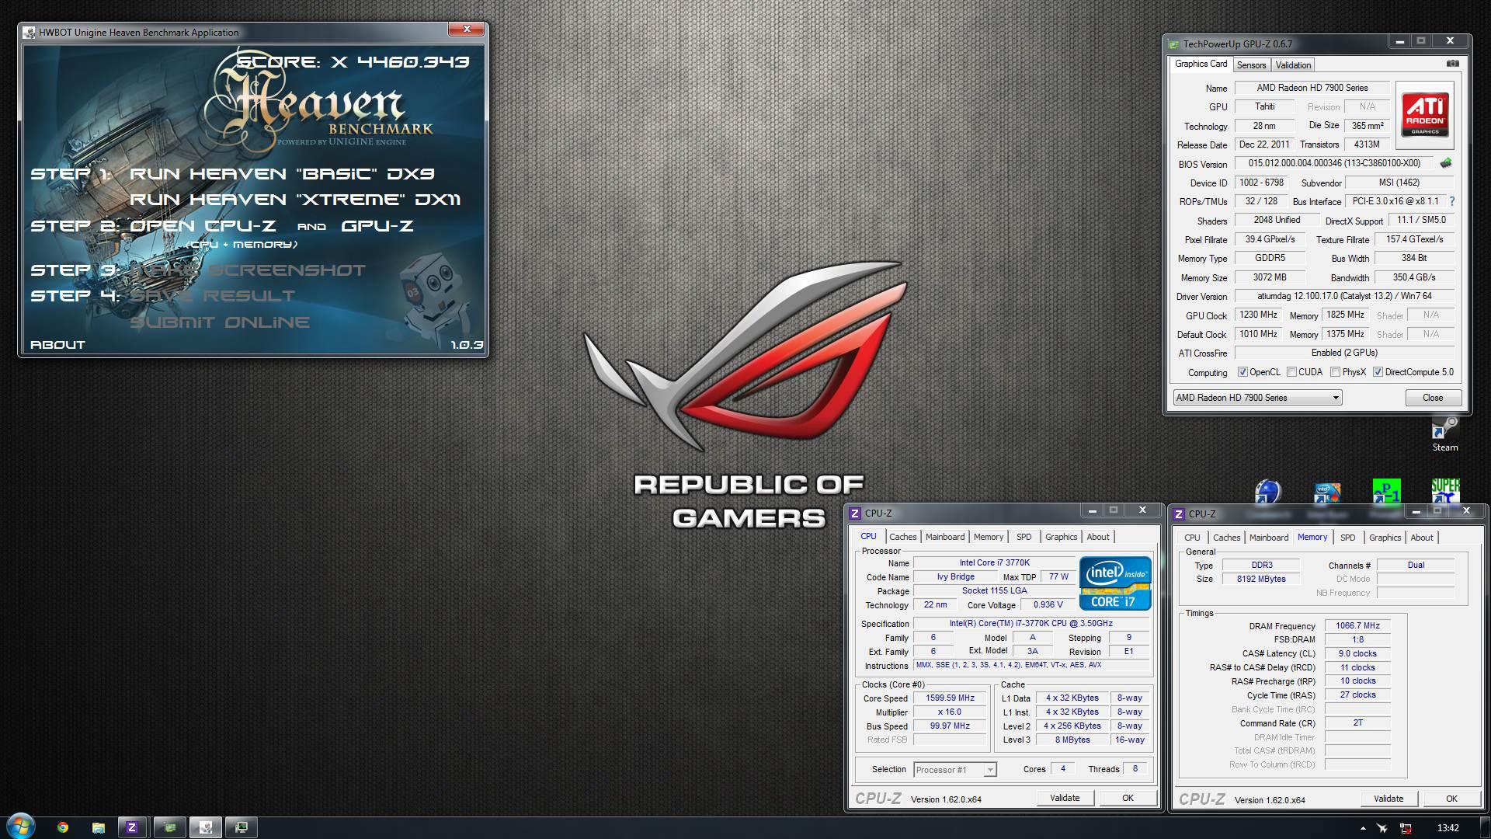Open Caches tab in left CPU-Z window
The width and height of the screenshot is (1491, 839).
point(902,537)
